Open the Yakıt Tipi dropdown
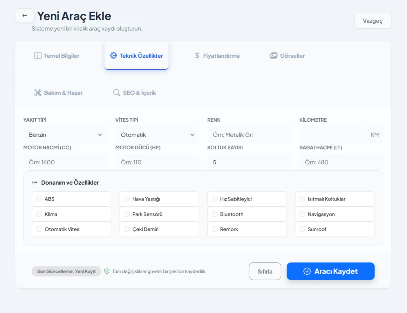This screenshot has height=313, width=407. (65, 135)
